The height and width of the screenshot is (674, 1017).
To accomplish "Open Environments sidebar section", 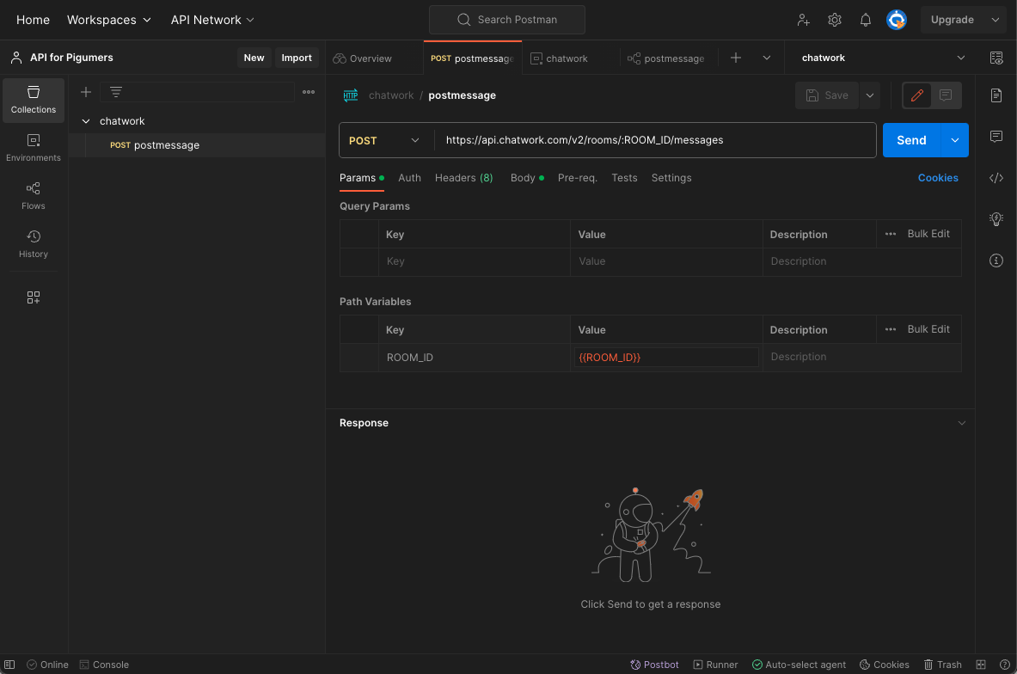I will pos(33,147).
